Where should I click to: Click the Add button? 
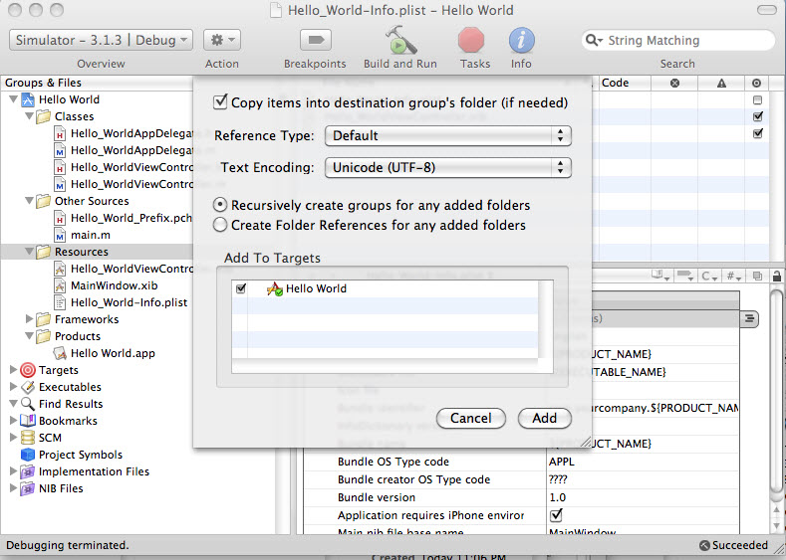(x=544, y=418)
